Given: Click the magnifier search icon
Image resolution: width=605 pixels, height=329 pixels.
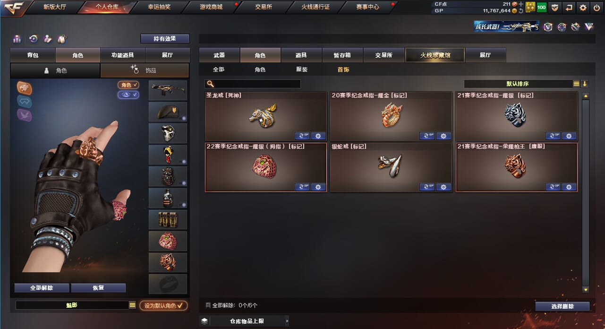Looking at the screenshot, I should pyautogui.click(x=211, y=84).
